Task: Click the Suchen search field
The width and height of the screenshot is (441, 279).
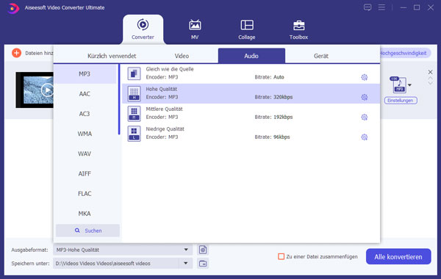Action: 87,231
